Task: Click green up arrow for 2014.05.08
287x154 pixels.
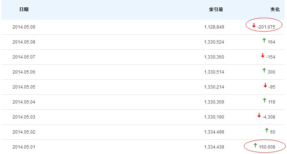Action: [x=264, y=40]
